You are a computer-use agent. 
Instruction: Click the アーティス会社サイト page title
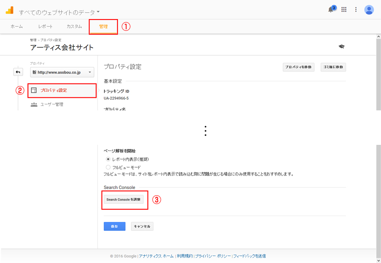(x=62, y=47)
